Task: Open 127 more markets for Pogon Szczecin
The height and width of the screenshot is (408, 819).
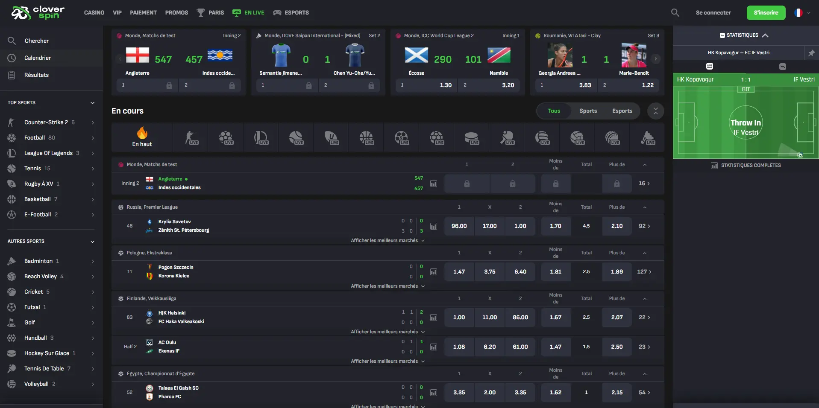Action: 644,272
